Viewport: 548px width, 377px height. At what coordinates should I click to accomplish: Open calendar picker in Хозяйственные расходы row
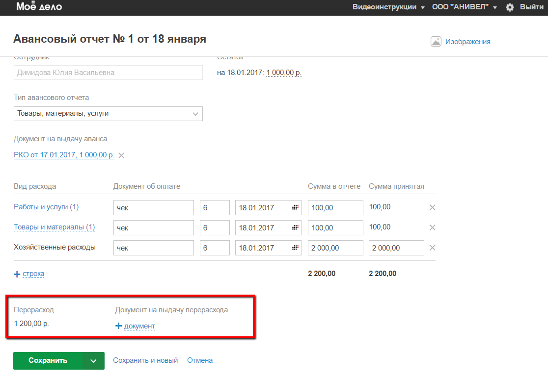click(295, 248)
